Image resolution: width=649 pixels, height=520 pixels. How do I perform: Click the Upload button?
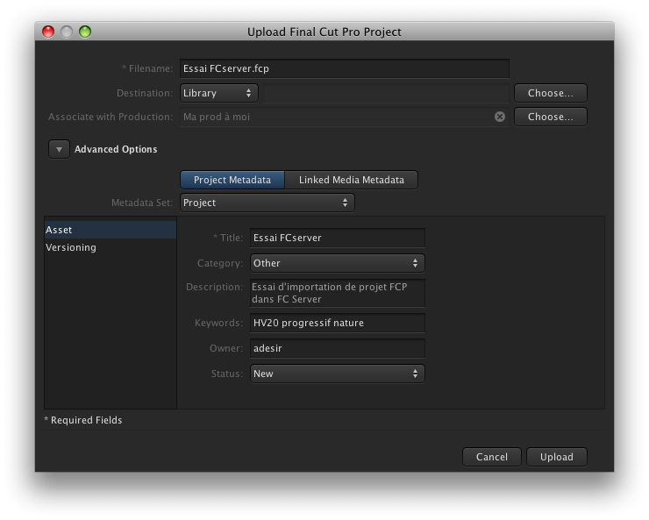557,457
